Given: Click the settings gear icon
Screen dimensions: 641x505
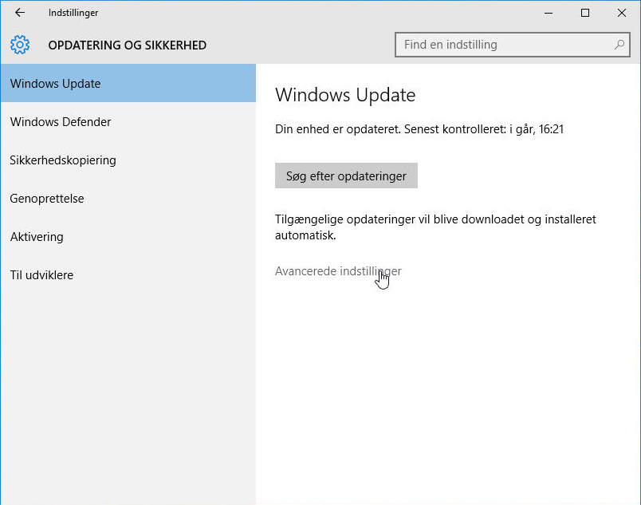Looking at the screenshot, I should [x=20, y=45].
